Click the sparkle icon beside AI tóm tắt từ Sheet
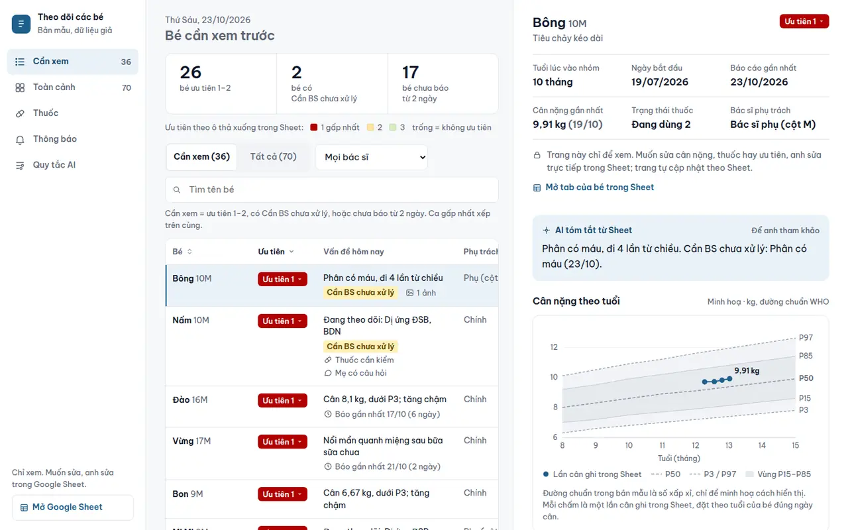Image resolution: width=848 pixels, height=530 pixels. click(x=547, y=231)
